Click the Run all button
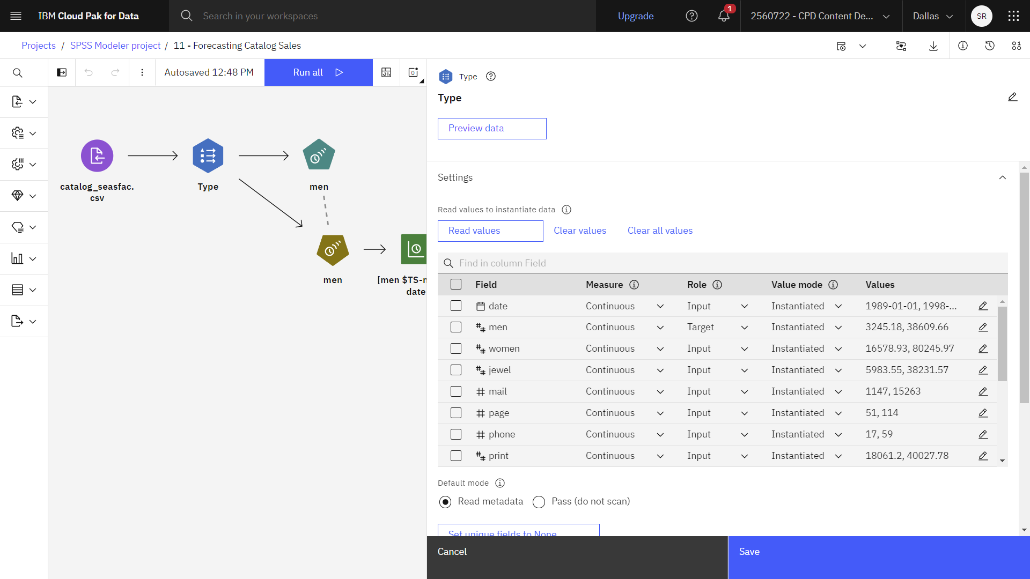 318,72
